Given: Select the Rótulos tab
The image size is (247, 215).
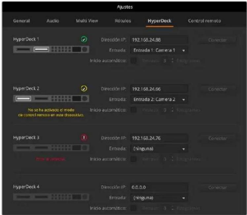Looking at the screenshot, I should click(x=123, y=21).
